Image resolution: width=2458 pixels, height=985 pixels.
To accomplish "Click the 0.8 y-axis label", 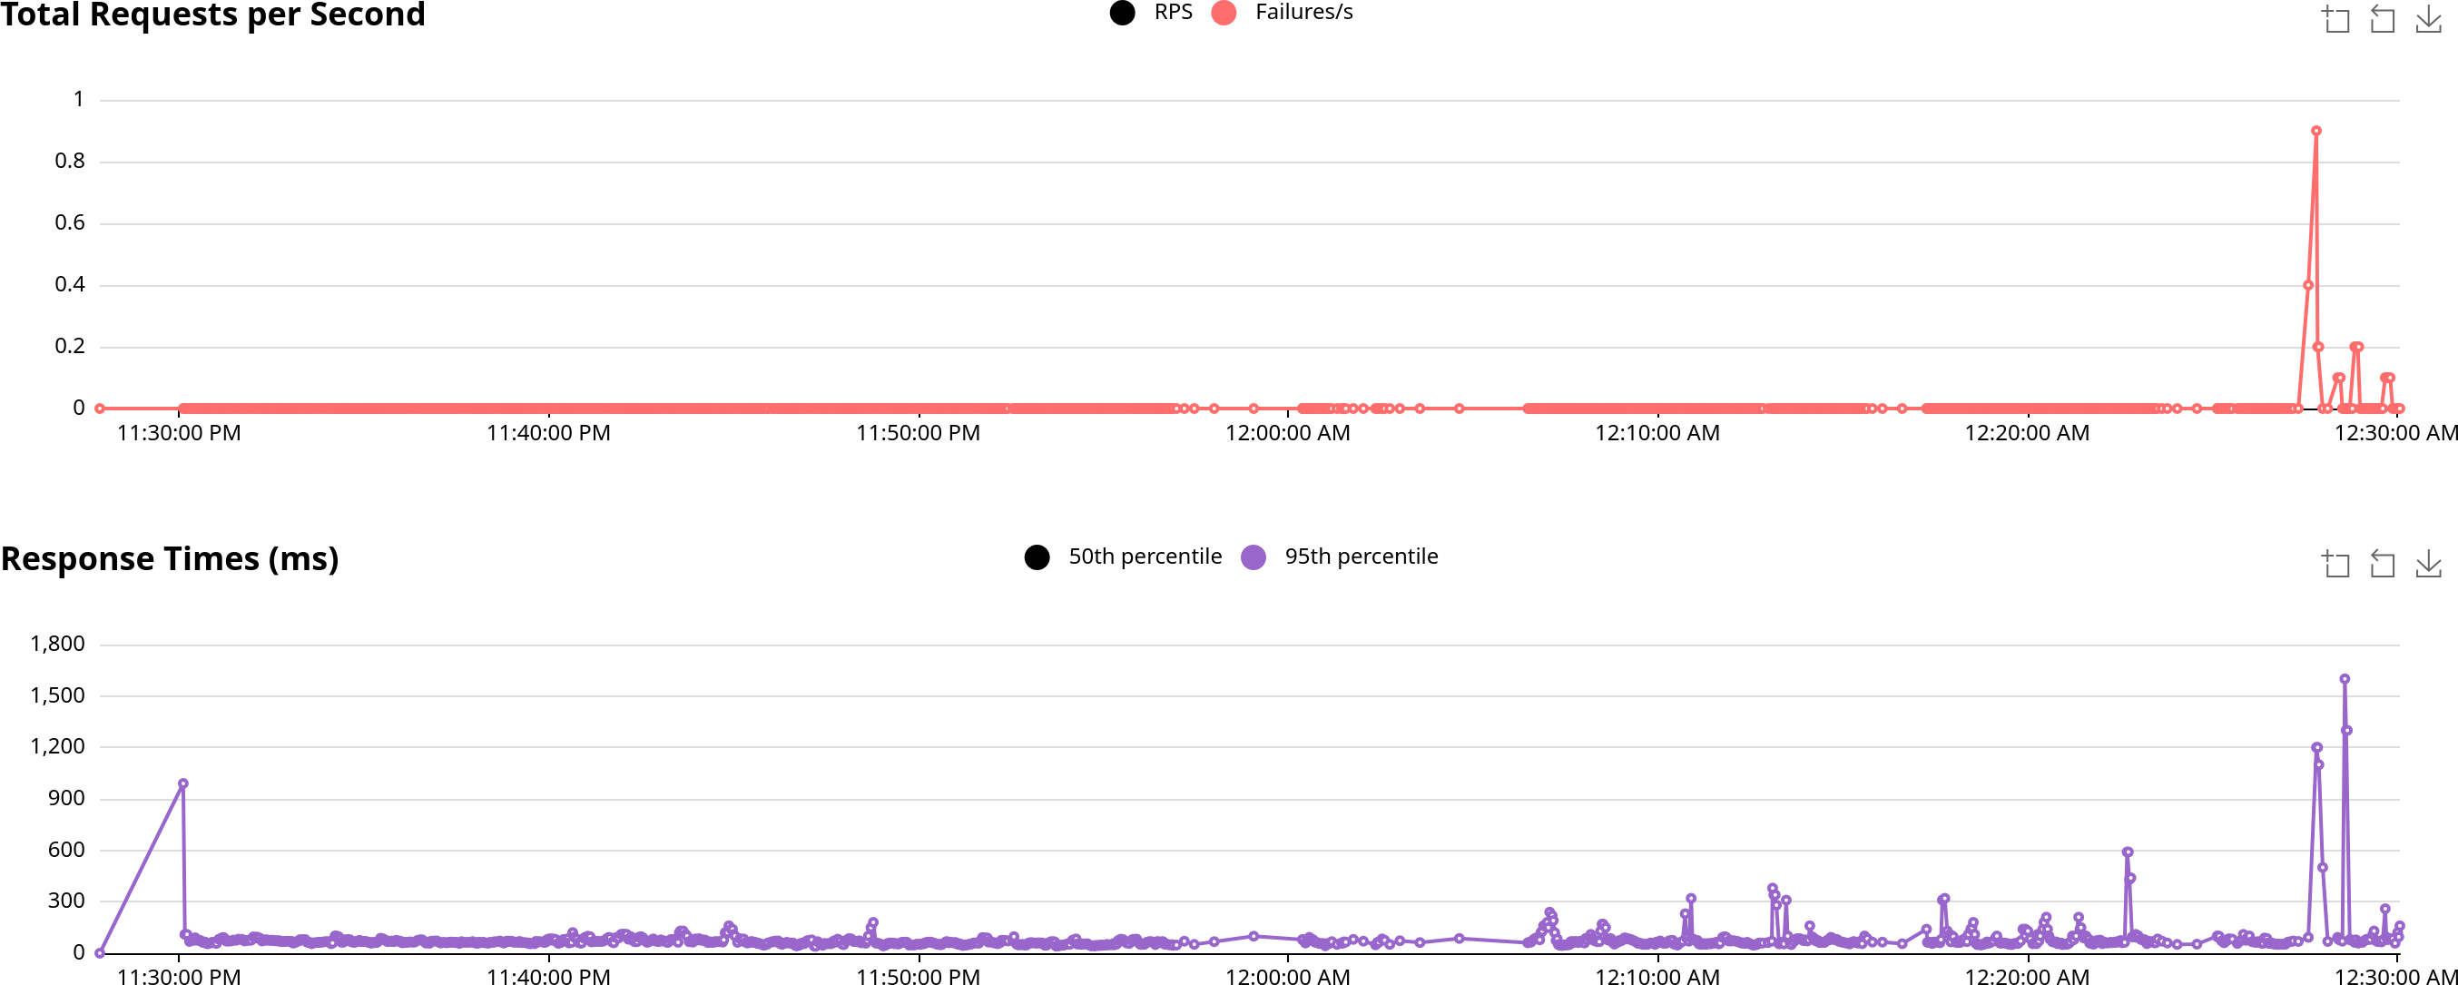I will point(70,162).
